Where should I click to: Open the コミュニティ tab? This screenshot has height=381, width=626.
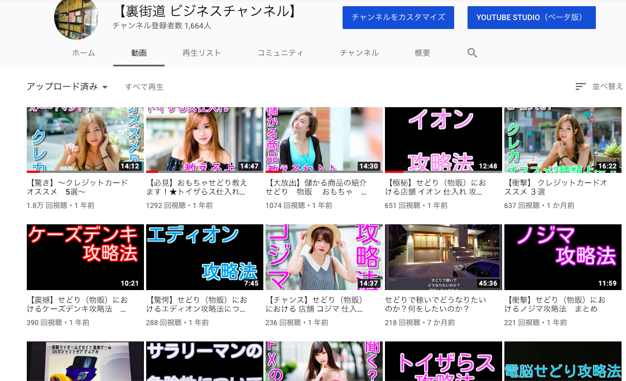click(280, 53)
